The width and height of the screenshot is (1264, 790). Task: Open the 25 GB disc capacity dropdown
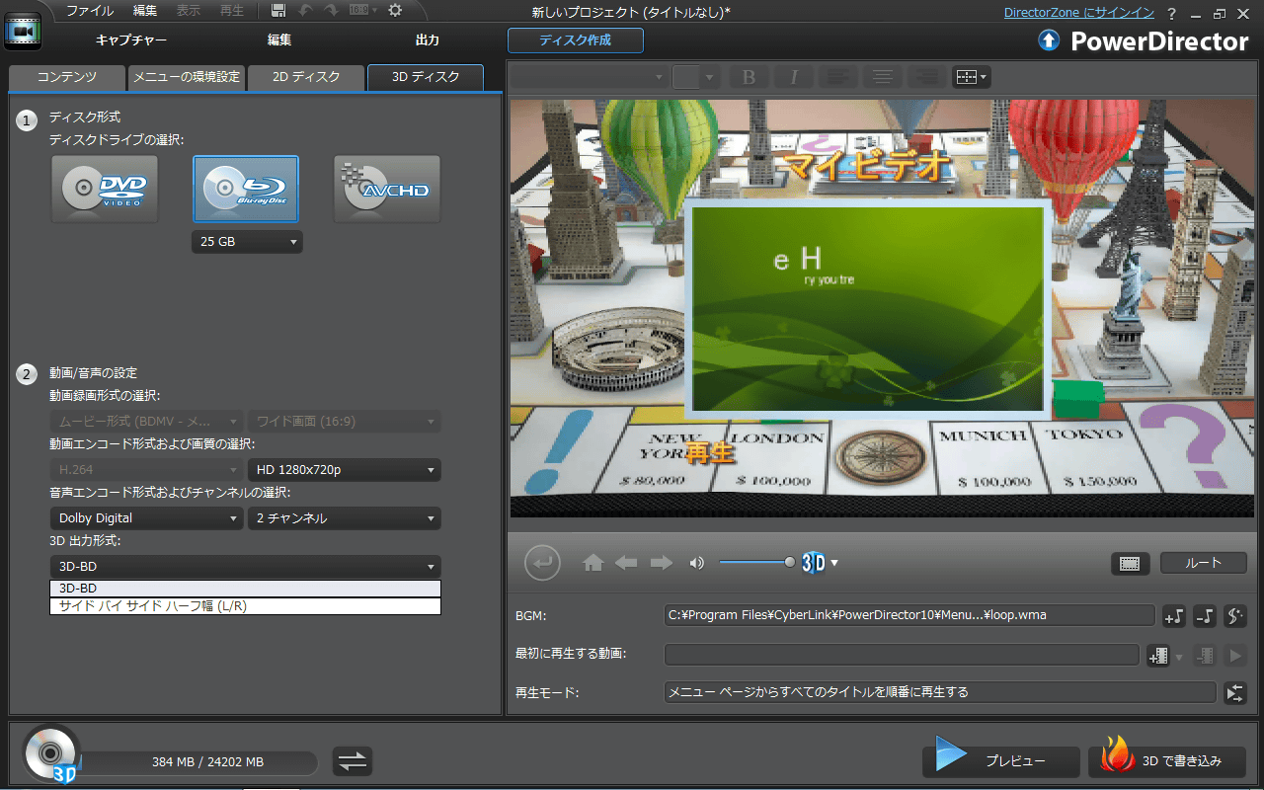[x=247, y=242]
